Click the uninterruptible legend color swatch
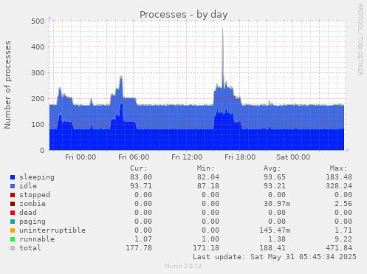 13,230
